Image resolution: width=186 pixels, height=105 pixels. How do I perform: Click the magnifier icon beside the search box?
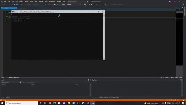coord(87,1)
